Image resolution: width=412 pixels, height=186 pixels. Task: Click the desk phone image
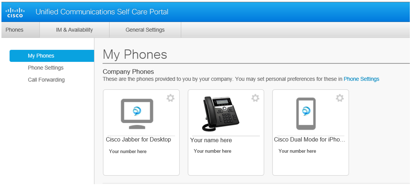coord(221,114)
